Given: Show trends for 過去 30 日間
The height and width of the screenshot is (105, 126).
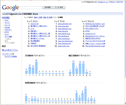Looking at the screenshot, I should click(x=48, y=17).
